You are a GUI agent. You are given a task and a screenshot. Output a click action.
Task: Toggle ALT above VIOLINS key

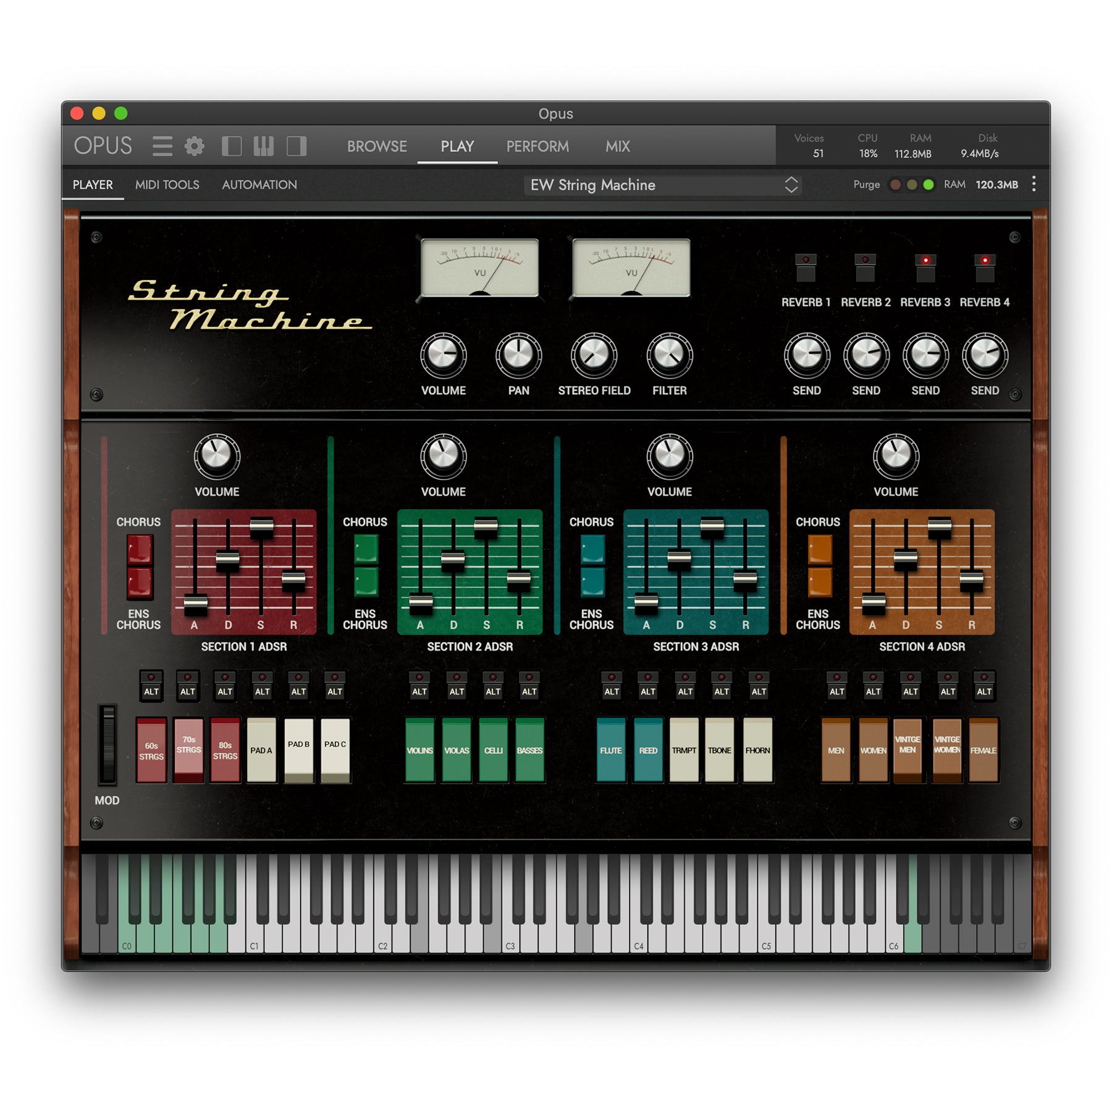(x=419, y=686)
